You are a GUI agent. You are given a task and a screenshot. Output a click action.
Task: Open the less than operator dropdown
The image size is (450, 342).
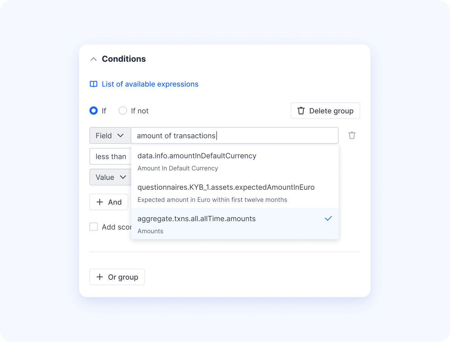coord(110,156)
